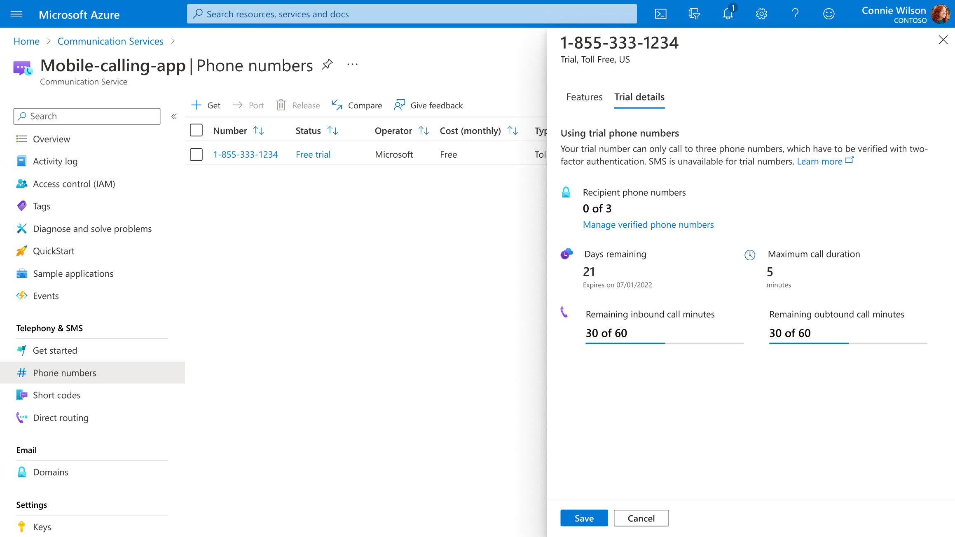The image size is (955, 537).
Task: Open the notifications bell icon
Action: click(728, 14)
